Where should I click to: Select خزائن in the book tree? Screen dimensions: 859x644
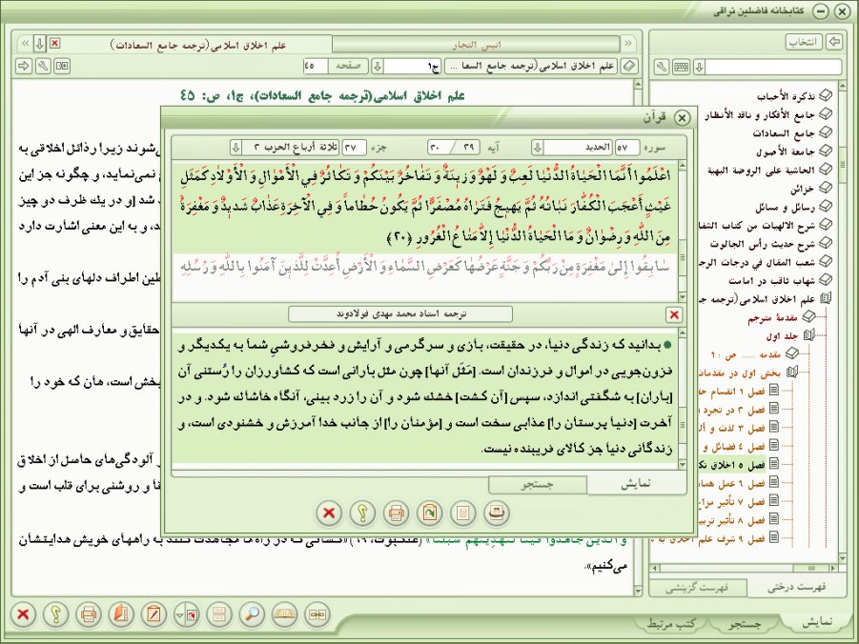802,189
